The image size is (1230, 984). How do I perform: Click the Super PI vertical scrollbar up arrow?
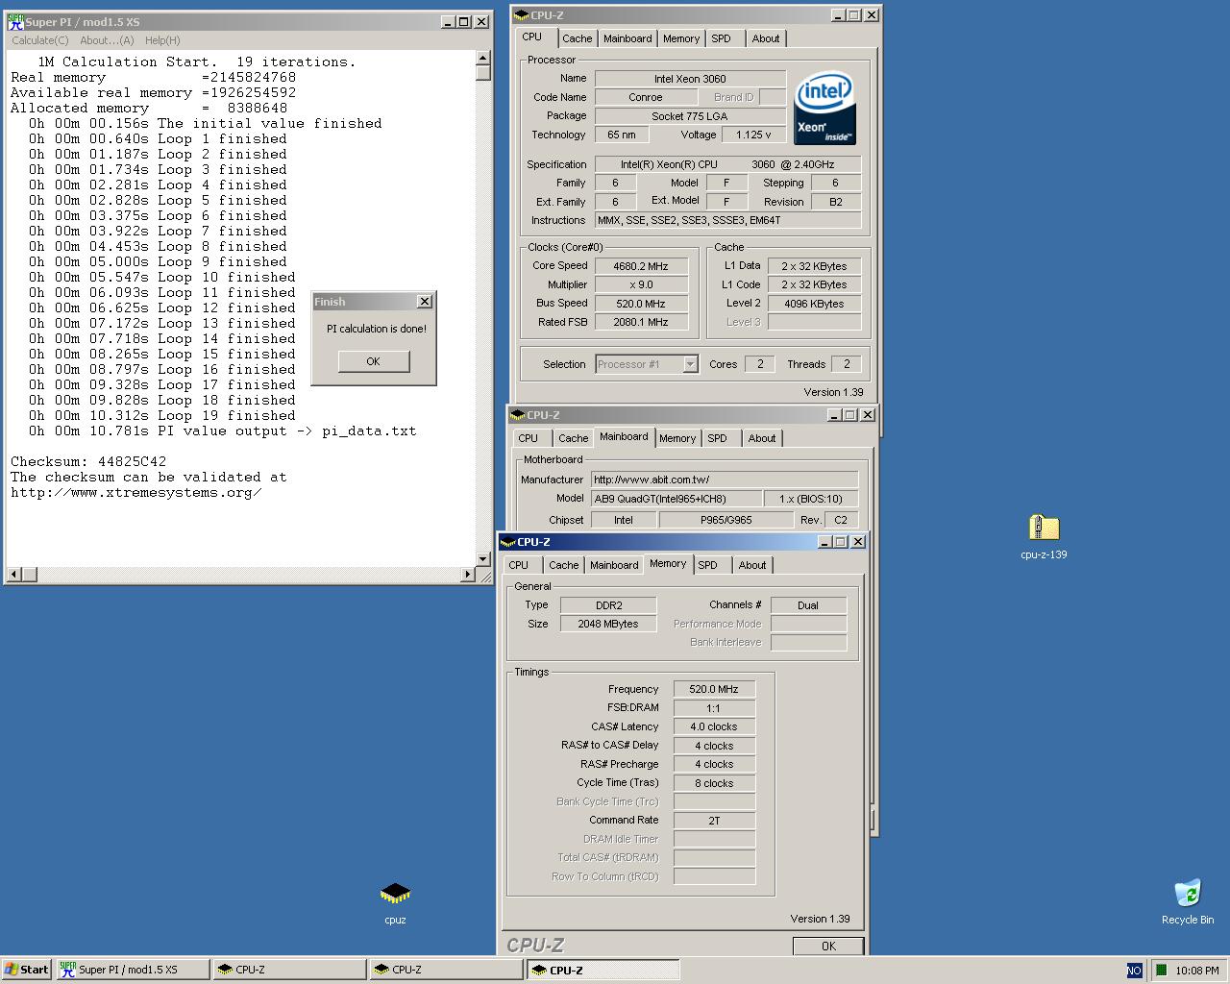coord(483,59)
